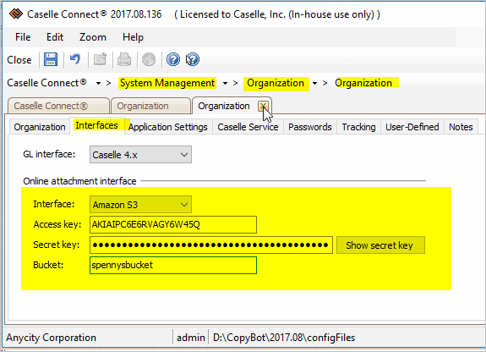Click the Bucket field with spennysbucket

click(173, 265)
